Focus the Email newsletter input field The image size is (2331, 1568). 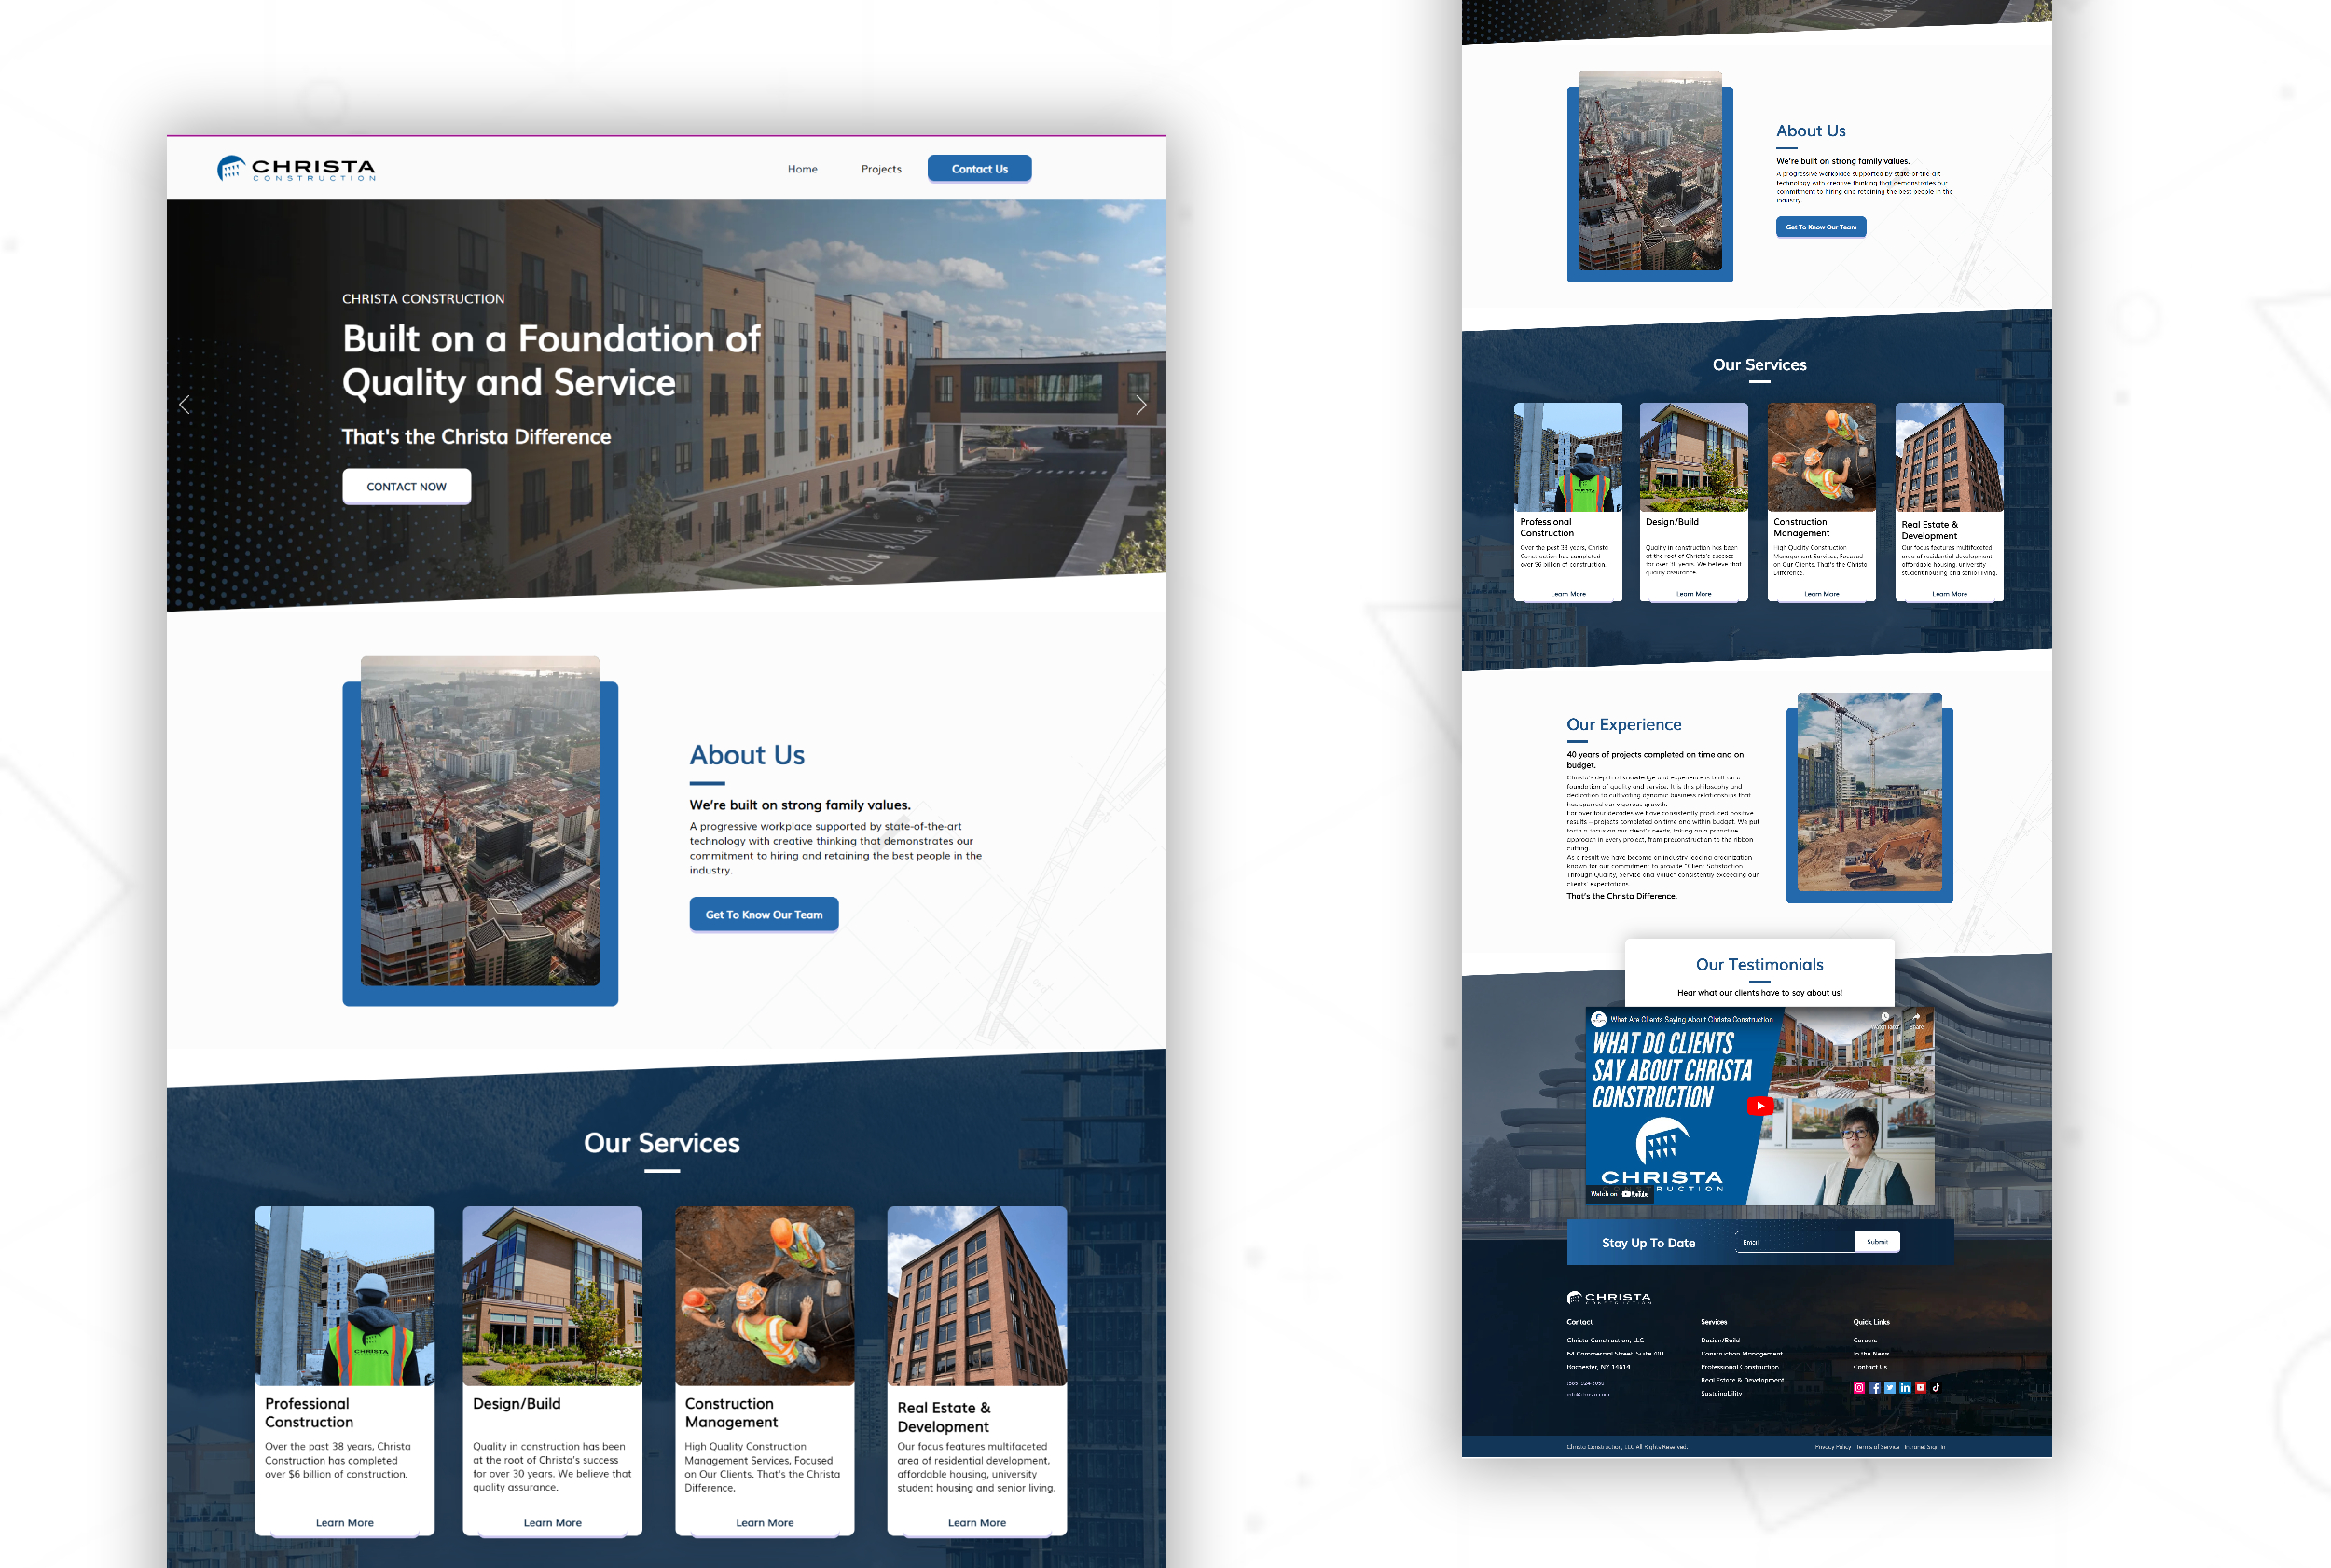click(x=1795, y=1242)
